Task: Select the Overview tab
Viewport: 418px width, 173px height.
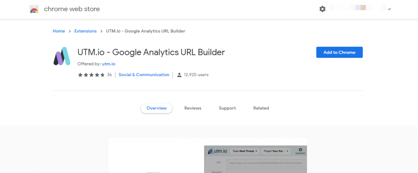Action: (156, 108)
